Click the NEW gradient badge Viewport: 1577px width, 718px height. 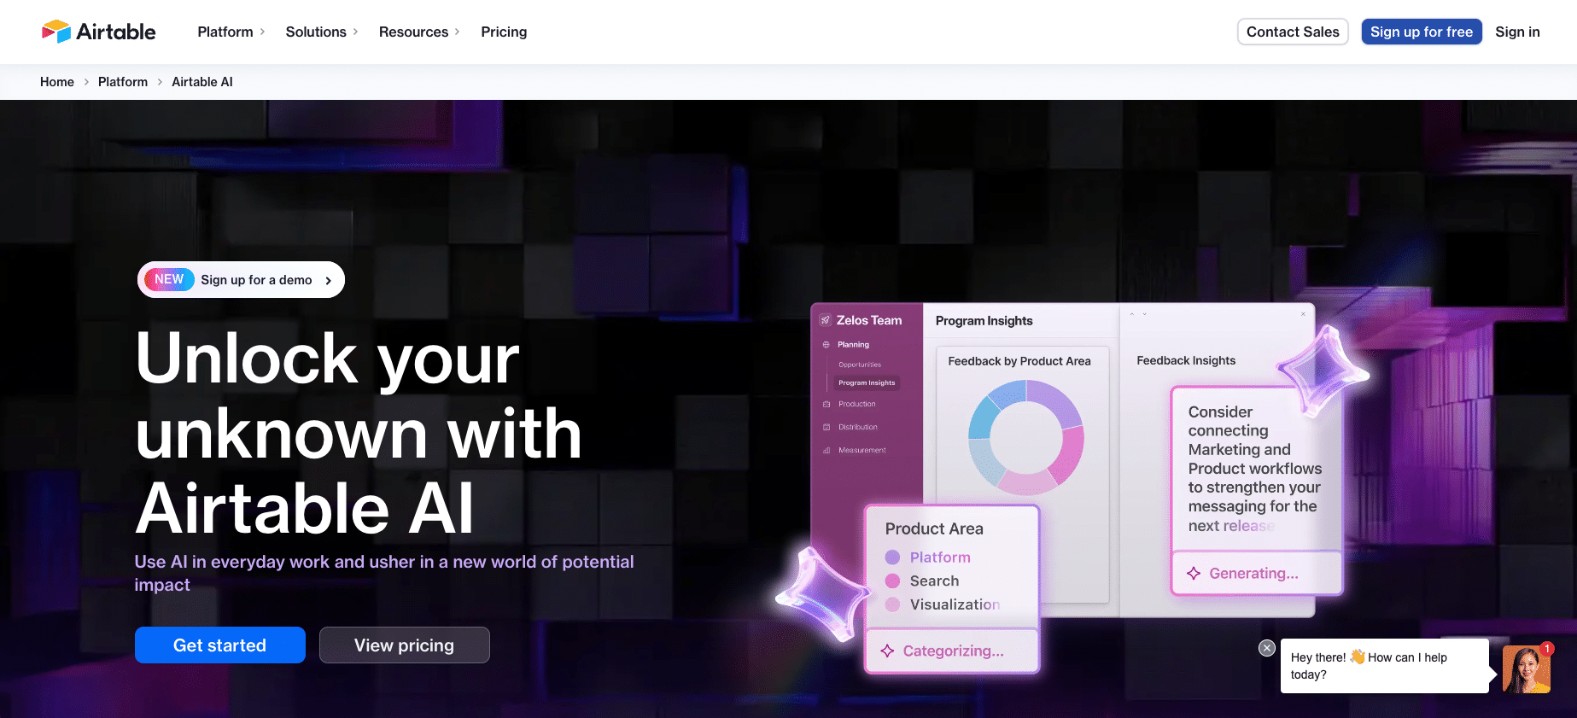point(169,279)
